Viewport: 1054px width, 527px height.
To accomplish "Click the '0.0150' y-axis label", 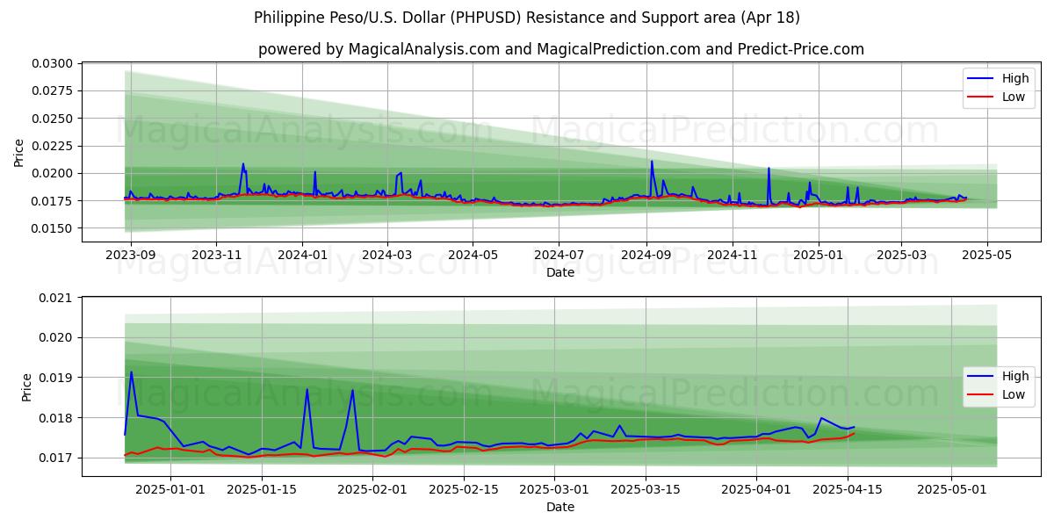I will (x=54, y=228).
